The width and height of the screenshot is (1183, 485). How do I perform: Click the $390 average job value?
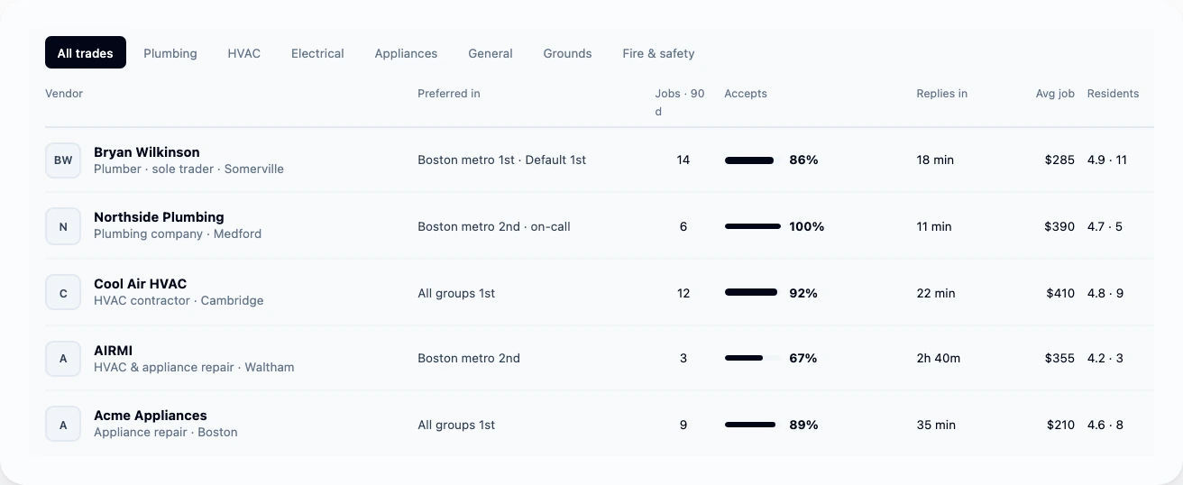point(1059,227)
